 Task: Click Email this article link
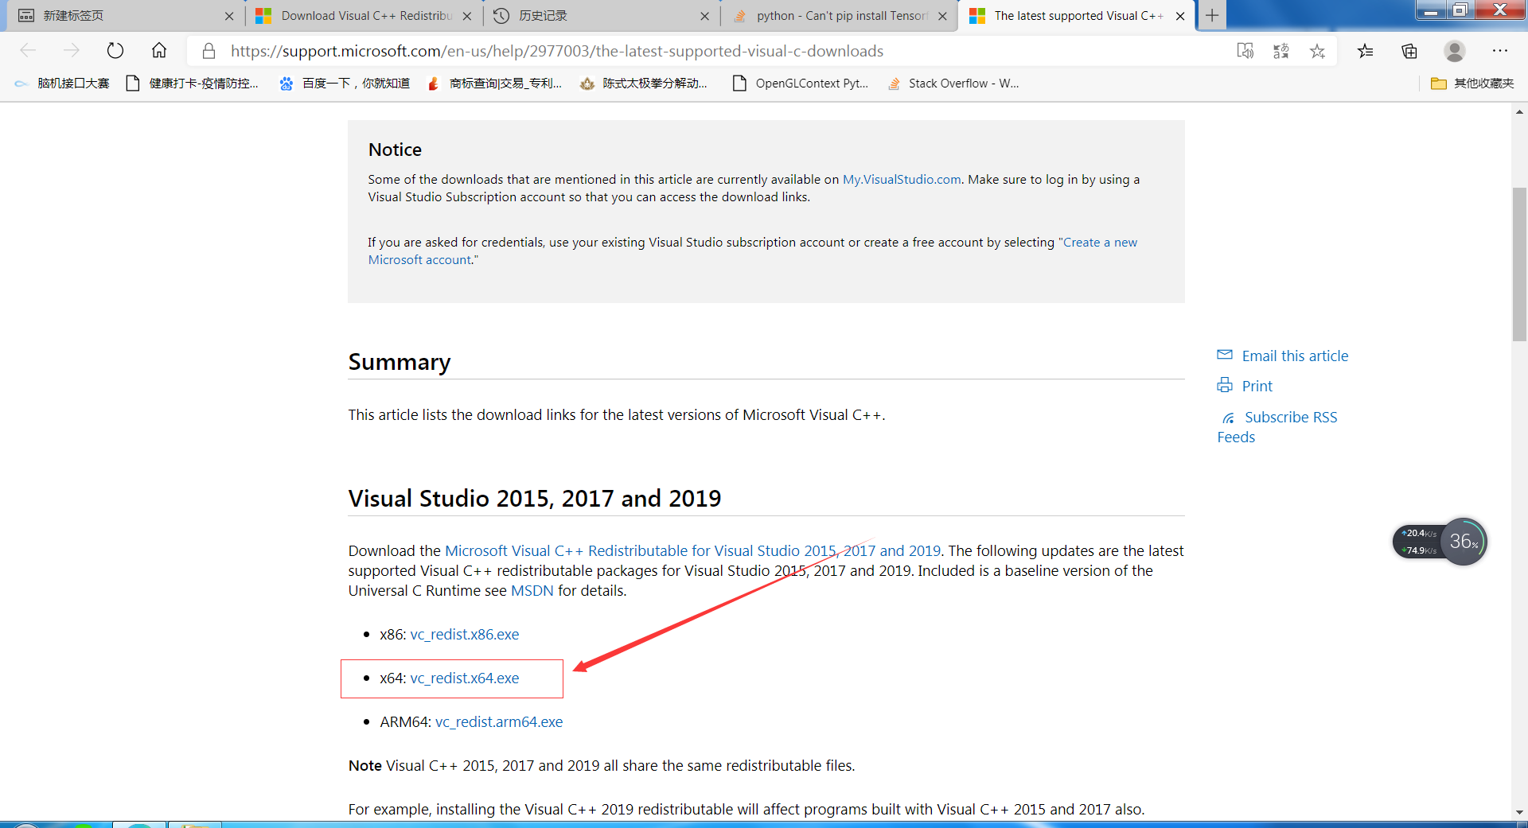(1295, 356)
